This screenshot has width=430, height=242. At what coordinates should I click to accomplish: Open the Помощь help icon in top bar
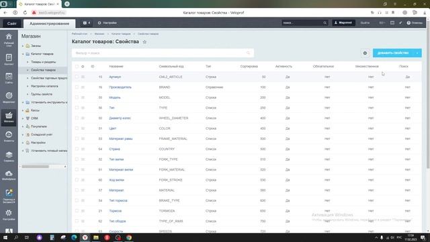coord(415,23)
